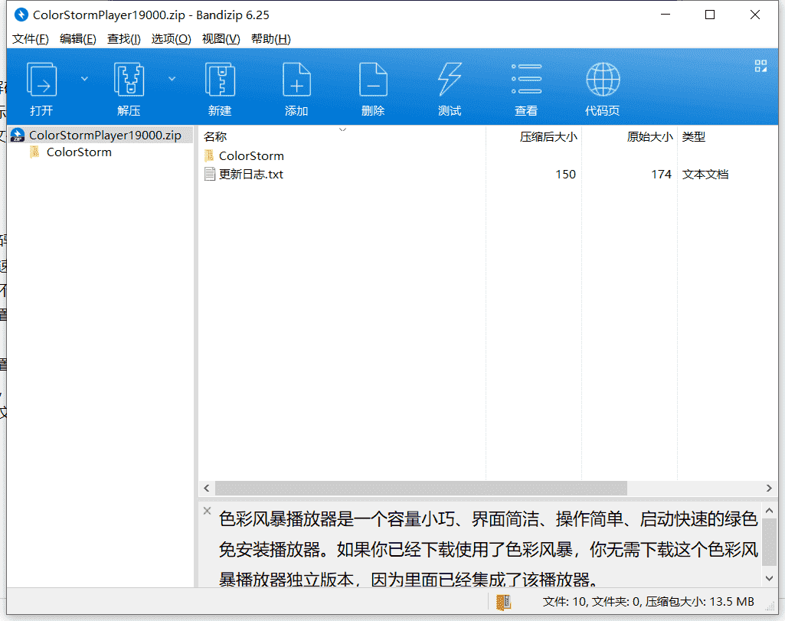
Task: Click the View (查看) list icon
Action: (x=526, y=79)
